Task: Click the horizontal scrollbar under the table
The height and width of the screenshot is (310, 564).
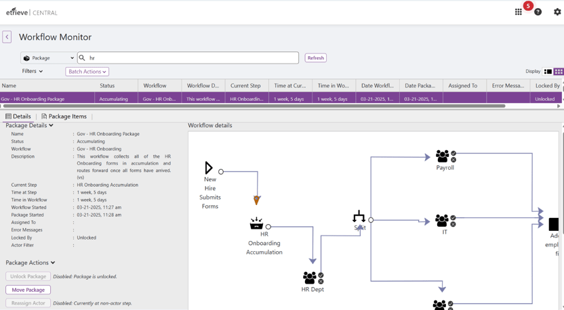Action: click(x=254, y=106)
